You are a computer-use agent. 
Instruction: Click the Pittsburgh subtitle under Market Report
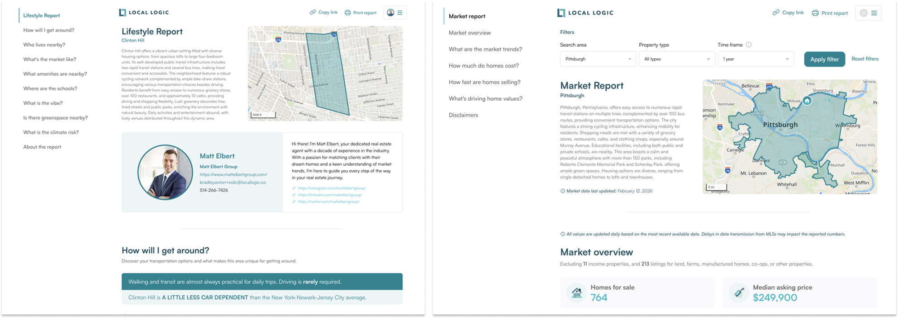click(572, 95)
